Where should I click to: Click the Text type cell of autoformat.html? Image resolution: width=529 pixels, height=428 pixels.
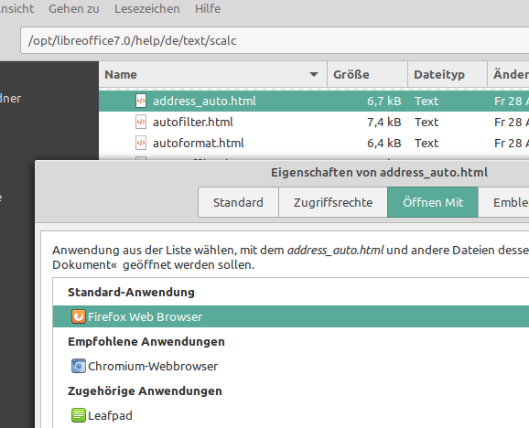pos(426,144)
